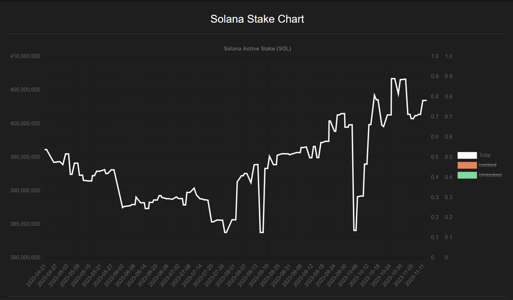Click the Solana Active Stake (SOL) chart title

coord(257,48)
